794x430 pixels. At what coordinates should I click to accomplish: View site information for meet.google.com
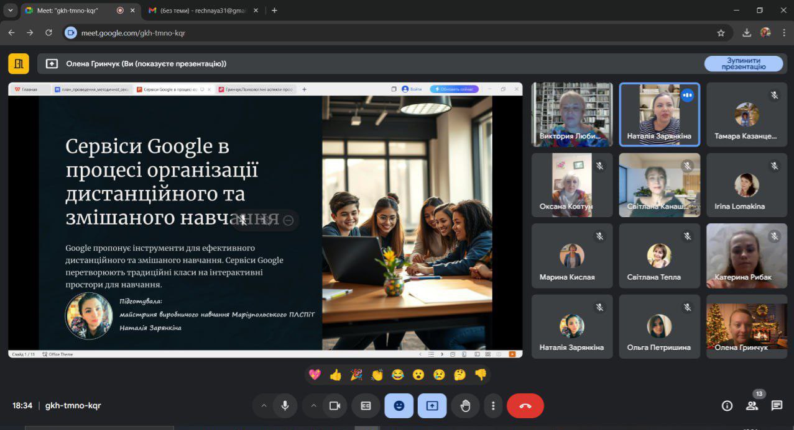pyautogui.click(x=71, y=33)
